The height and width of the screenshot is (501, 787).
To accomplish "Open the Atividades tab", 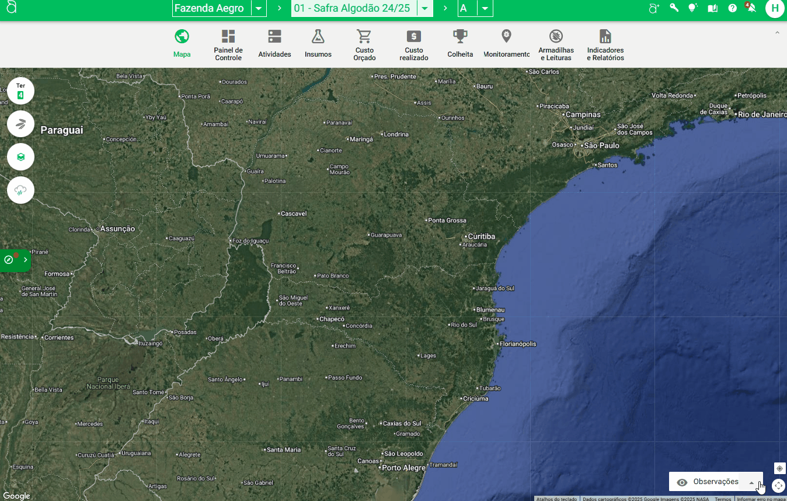I will pos(274,44).
